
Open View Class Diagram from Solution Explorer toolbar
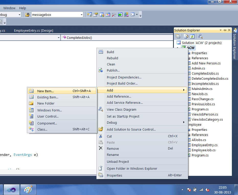click(200, 36)
